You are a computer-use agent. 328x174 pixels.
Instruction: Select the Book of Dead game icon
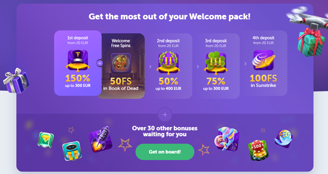(x=121, y=63)
